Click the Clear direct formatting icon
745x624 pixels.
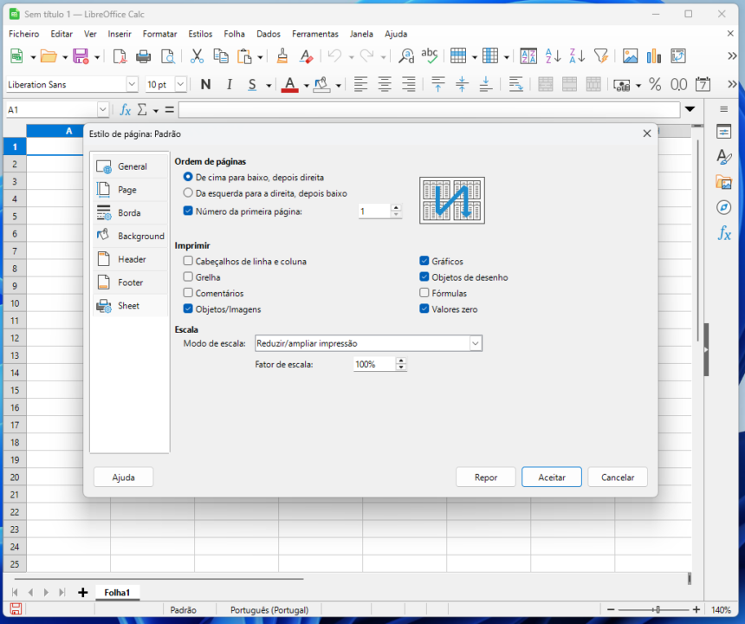pos(307,56)
